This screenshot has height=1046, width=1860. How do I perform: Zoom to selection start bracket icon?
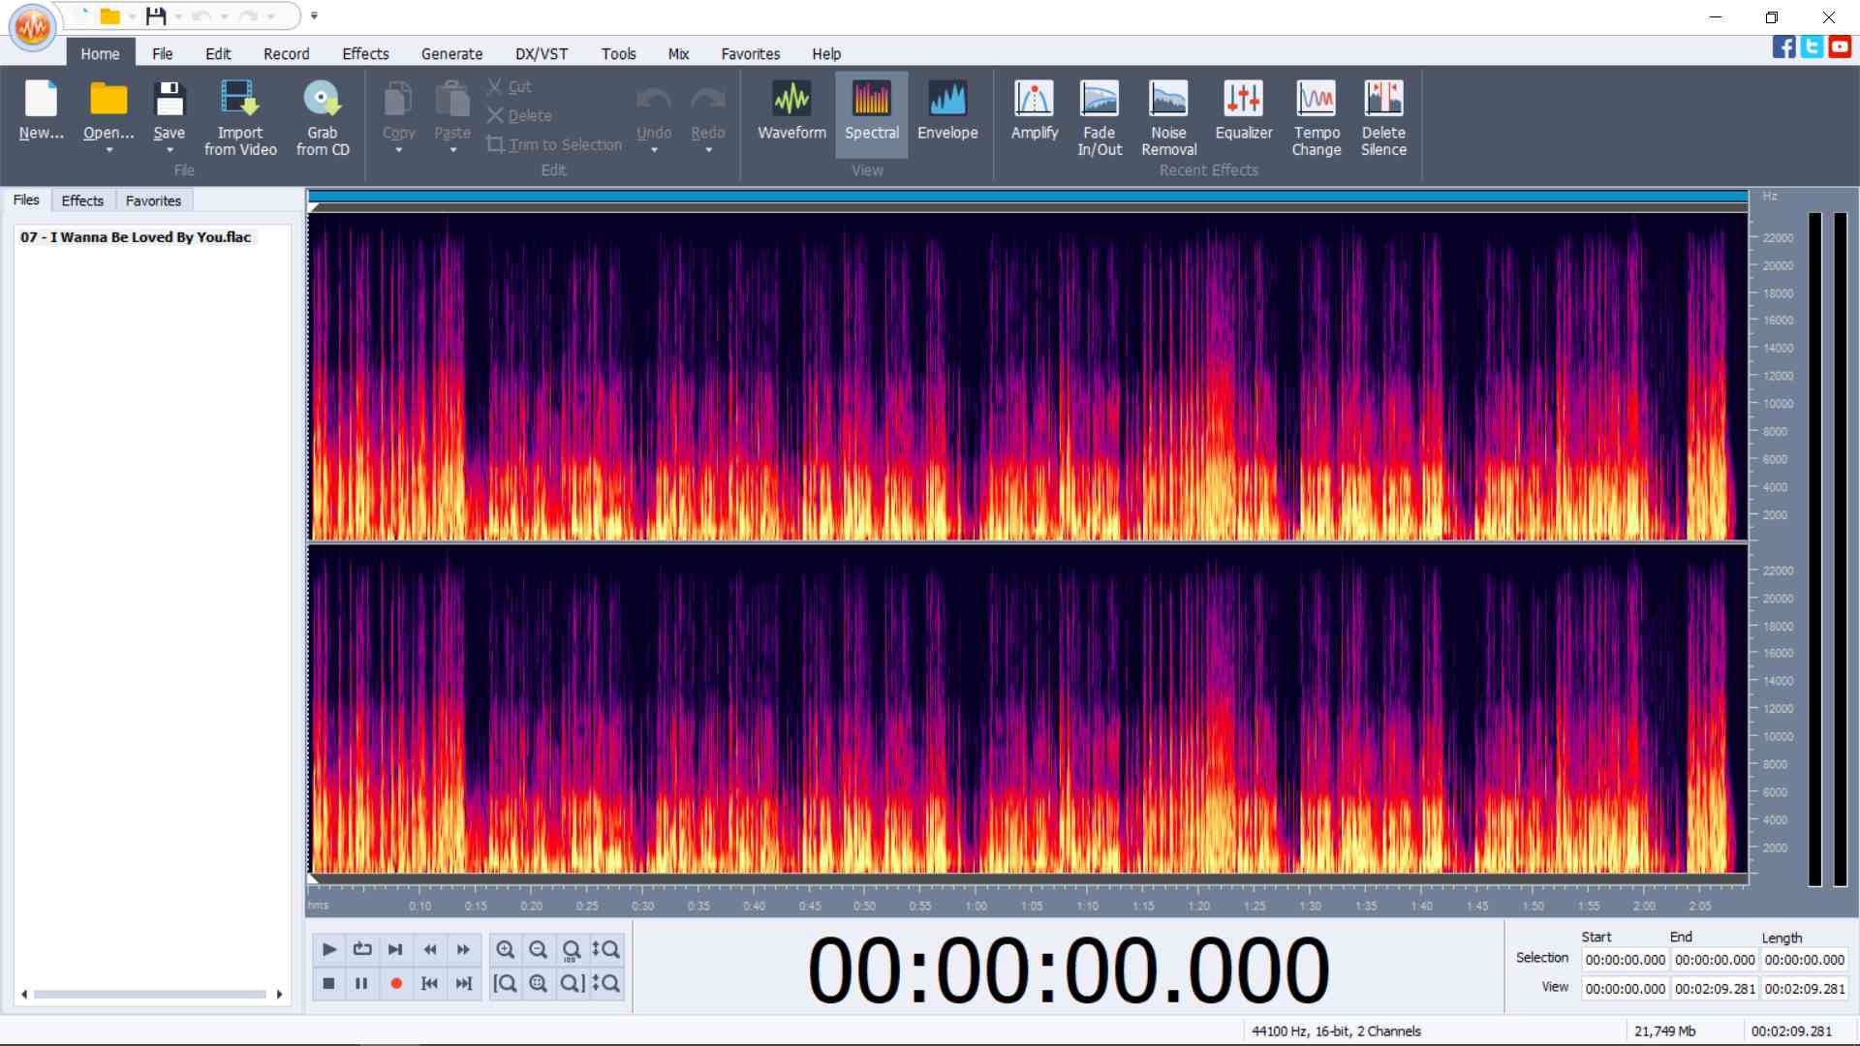click(x=506, y=983)
